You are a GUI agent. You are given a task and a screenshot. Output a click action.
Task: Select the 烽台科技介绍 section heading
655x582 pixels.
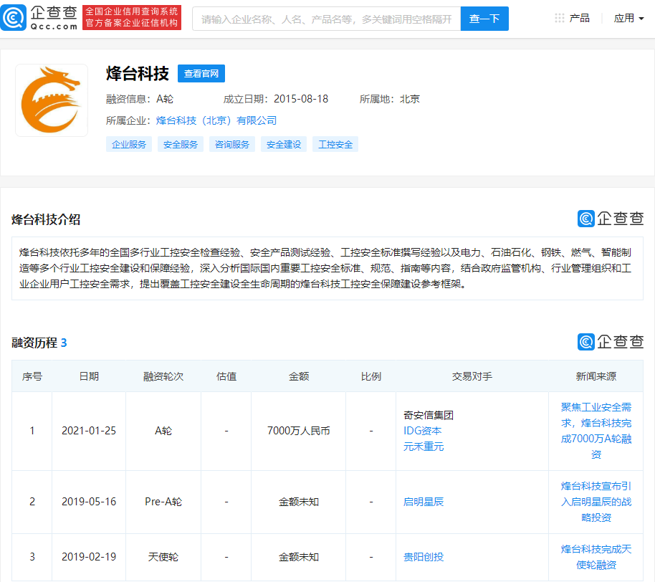point(46,219)
